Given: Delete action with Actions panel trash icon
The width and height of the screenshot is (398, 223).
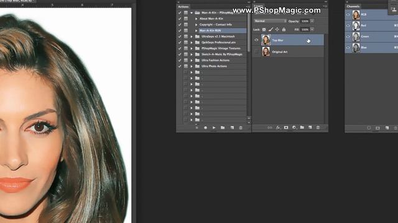Looking at the screenshot, I should click(241, 128).
